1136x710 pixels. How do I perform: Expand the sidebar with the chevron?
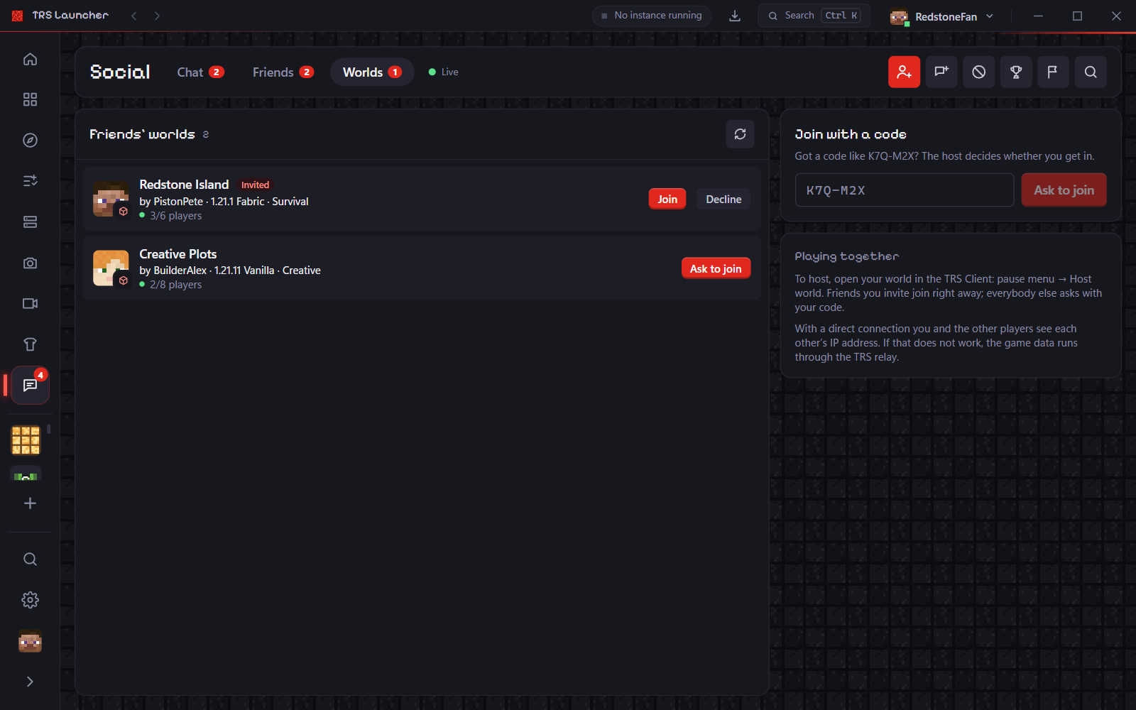(30, 682)
